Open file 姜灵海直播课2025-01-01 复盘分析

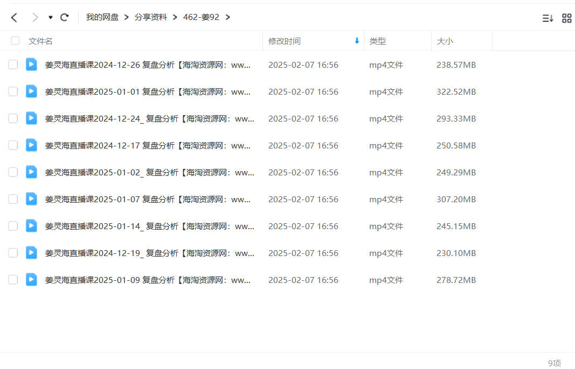click(148, 92)
